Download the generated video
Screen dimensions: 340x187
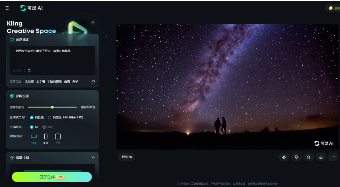[x=321, y=157]
